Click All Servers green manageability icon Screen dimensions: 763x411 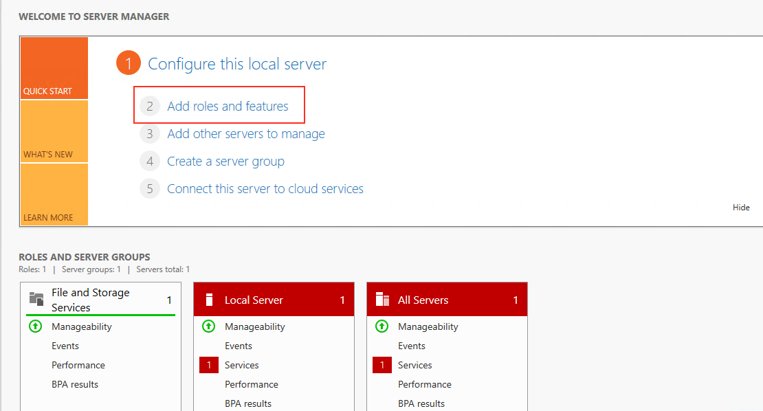(x=382, y=326)
